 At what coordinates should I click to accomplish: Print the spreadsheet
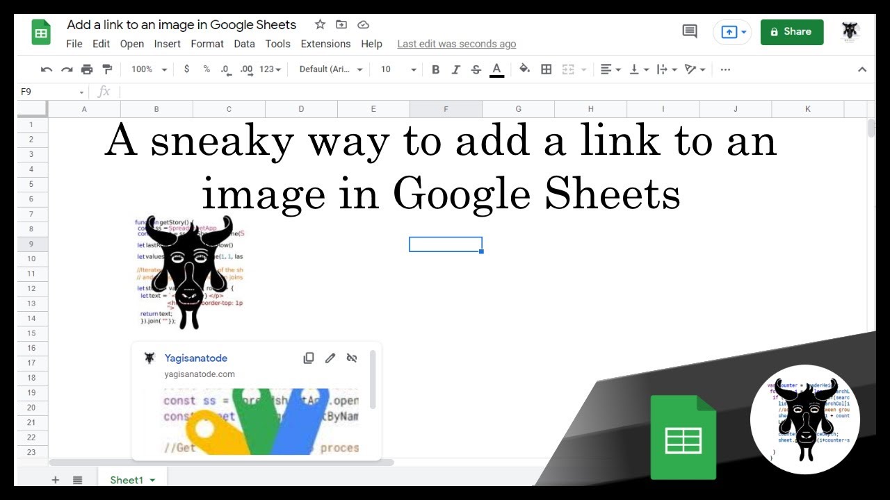click(87, 69)
